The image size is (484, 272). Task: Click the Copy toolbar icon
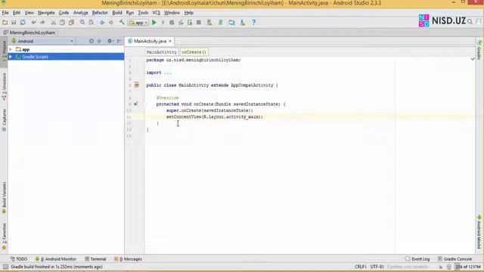click(62, 23)
